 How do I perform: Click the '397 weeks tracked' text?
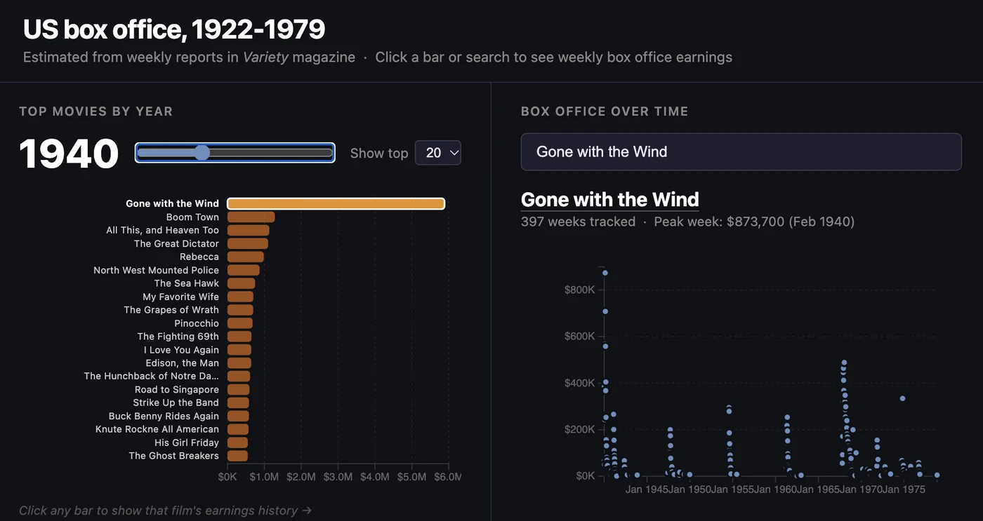[578, 222]
